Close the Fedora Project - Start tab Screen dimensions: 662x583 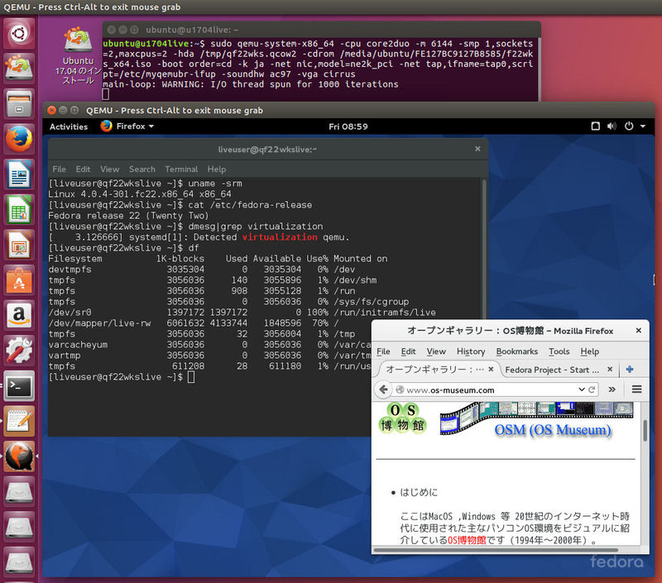610,369
